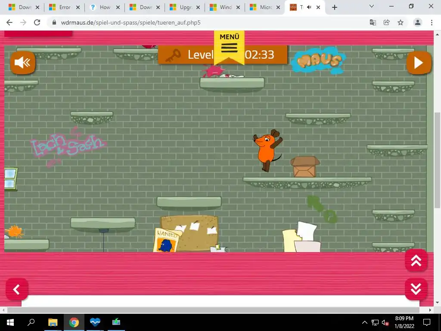
Task: Click the cardboard box on the ledge
Action: pos(305,167)
